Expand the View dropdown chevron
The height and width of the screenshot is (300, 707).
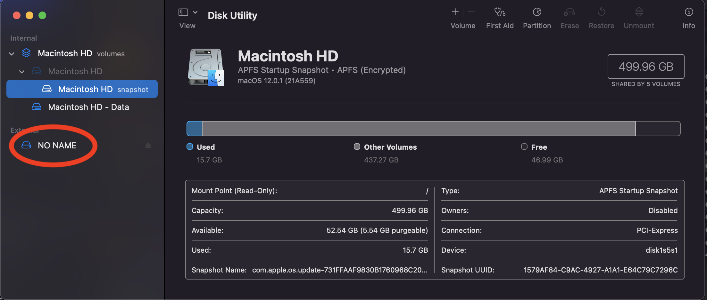[x=195, y=12]
